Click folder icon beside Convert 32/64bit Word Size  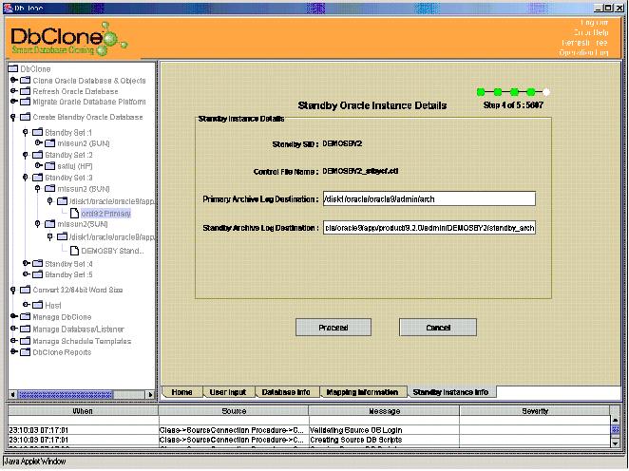click(x=26, y=290)
